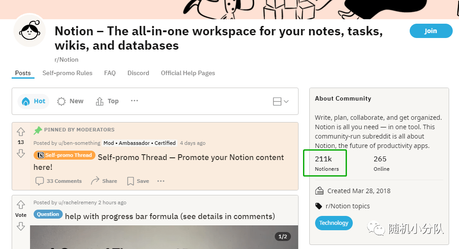This screenshot has width=459, height=249.
Task: Join the r/Notion community
Action: (431, 31)
